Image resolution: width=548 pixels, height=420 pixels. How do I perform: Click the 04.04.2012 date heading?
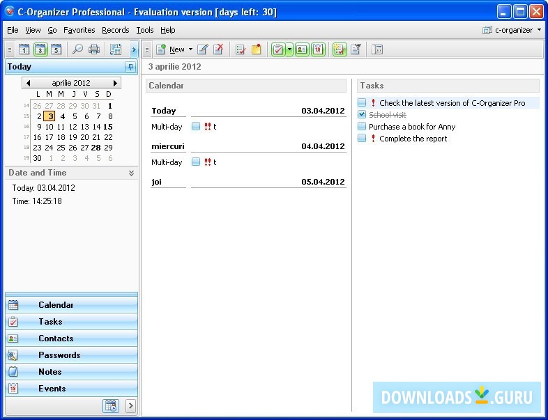pyautogui.click(x=323, y=146)
